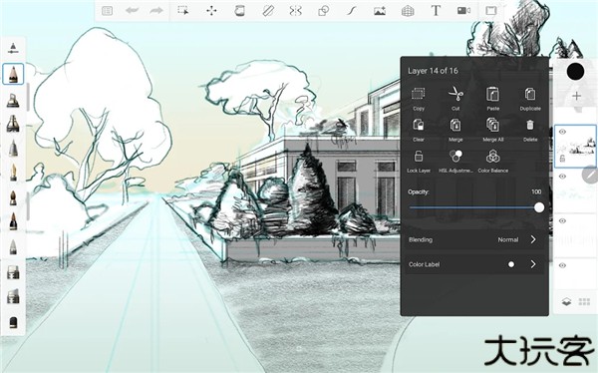The height and width of the screenshot is (373, 598).
Task: Open the grid icon below the layers
Action: pyautogui.click(x=584, y=302)
